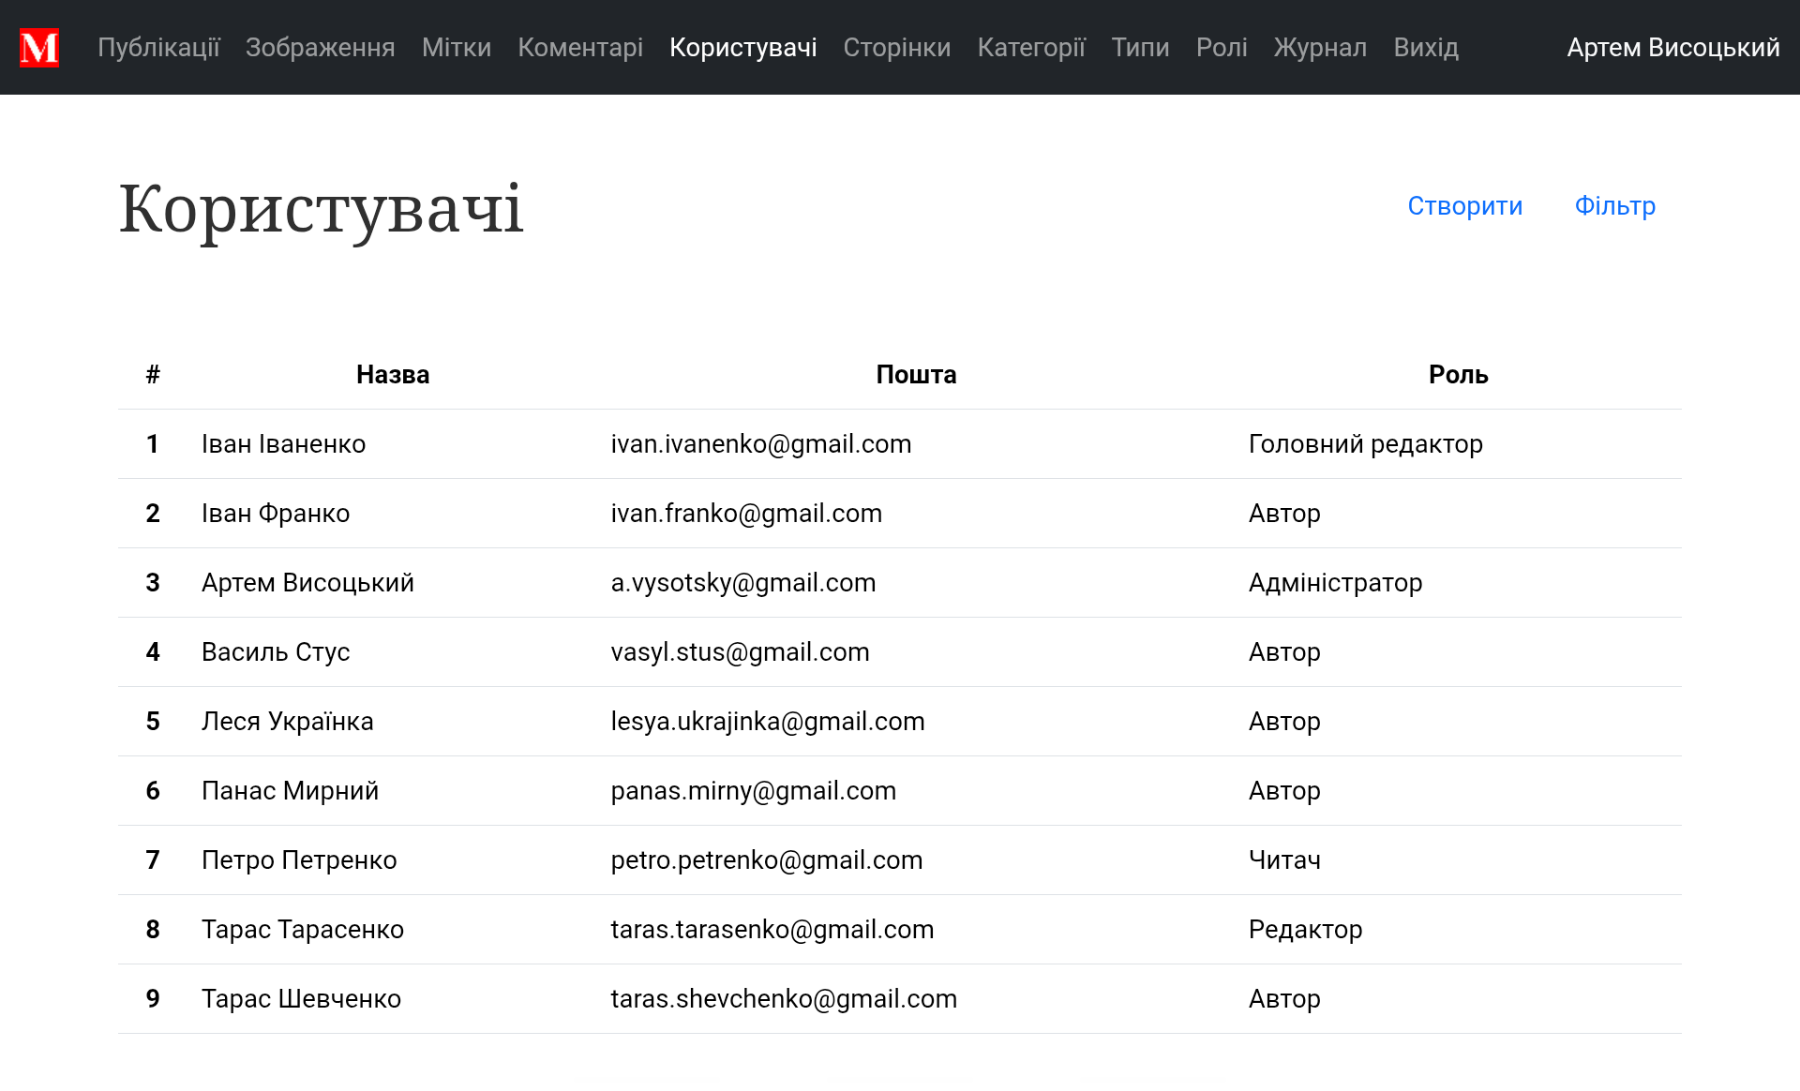Open Сторінки in the navbar

(x=896, y=48)
